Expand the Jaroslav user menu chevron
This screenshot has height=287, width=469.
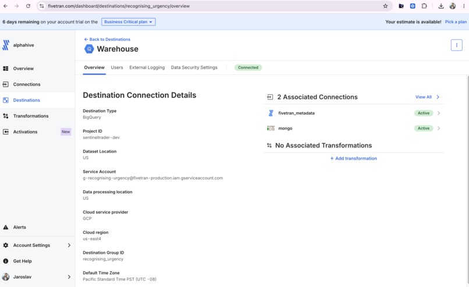69,277
